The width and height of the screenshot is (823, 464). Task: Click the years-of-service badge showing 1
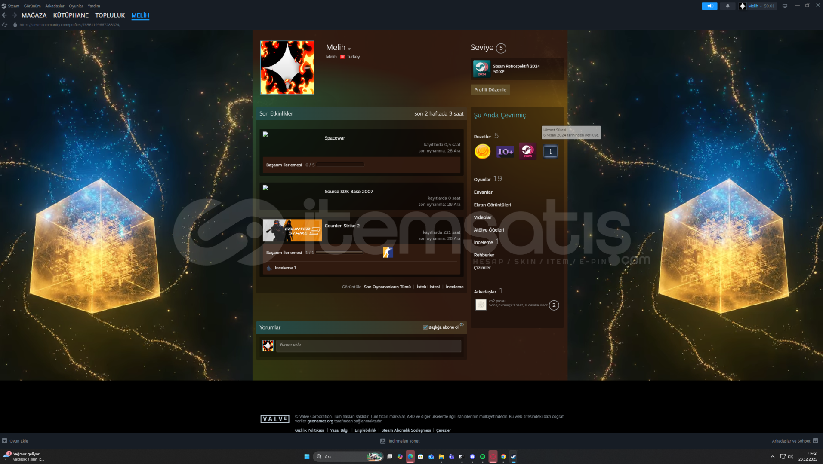coord(550,151)
